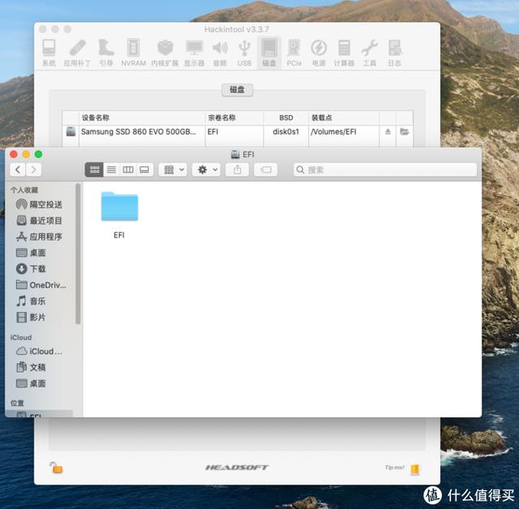This screenshot has height=509, width=519.
Task: Open the Finder group-by dropdown
Action: 173,169
